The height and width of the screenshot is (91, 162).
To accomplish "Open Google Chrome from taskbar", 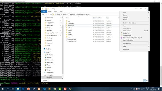I will pos(55,89).
